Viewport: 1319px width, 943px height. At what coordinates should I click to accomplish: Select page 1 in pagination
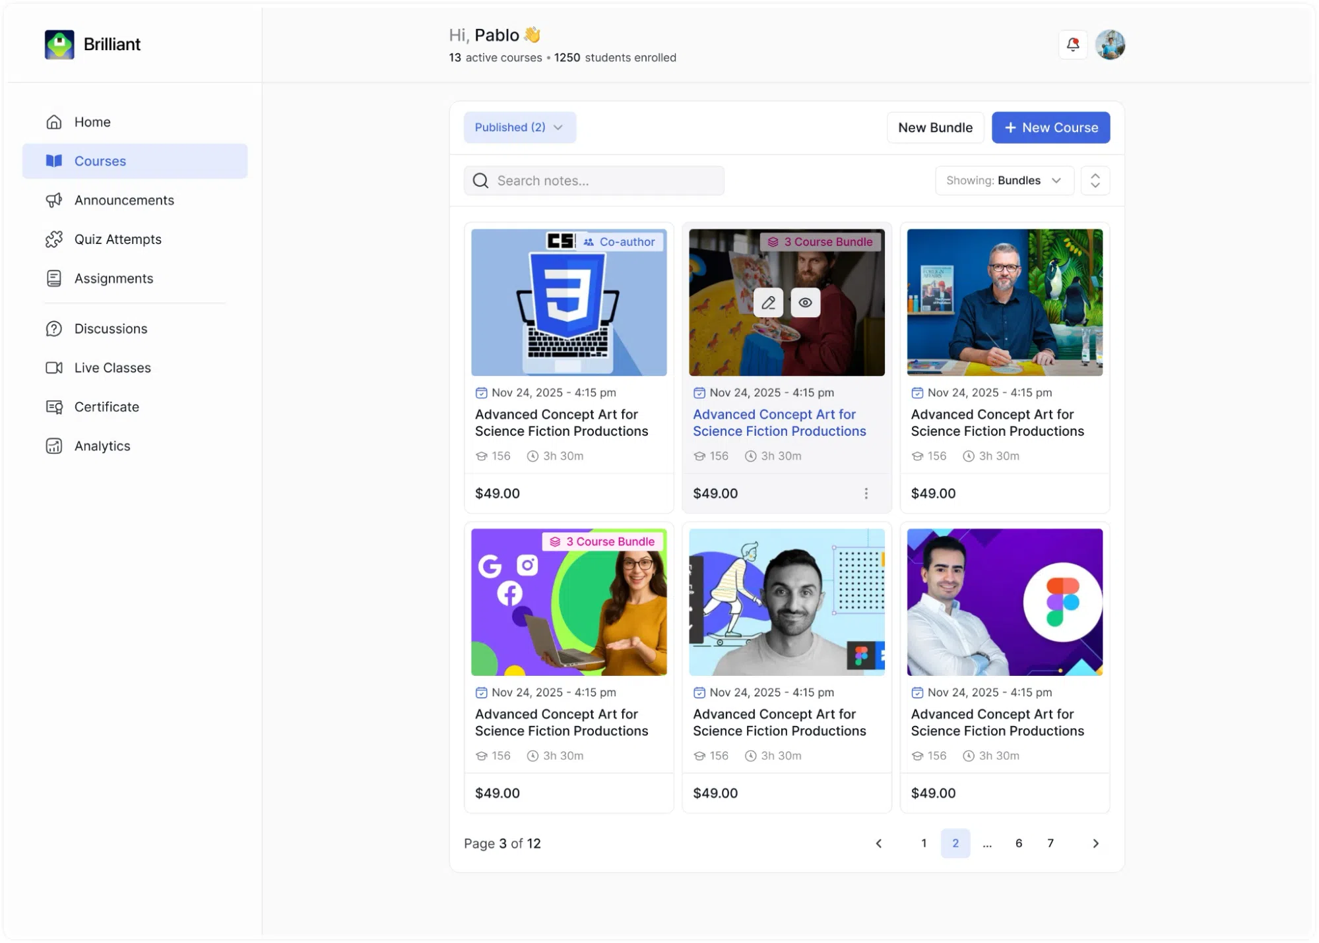(924, 843)
